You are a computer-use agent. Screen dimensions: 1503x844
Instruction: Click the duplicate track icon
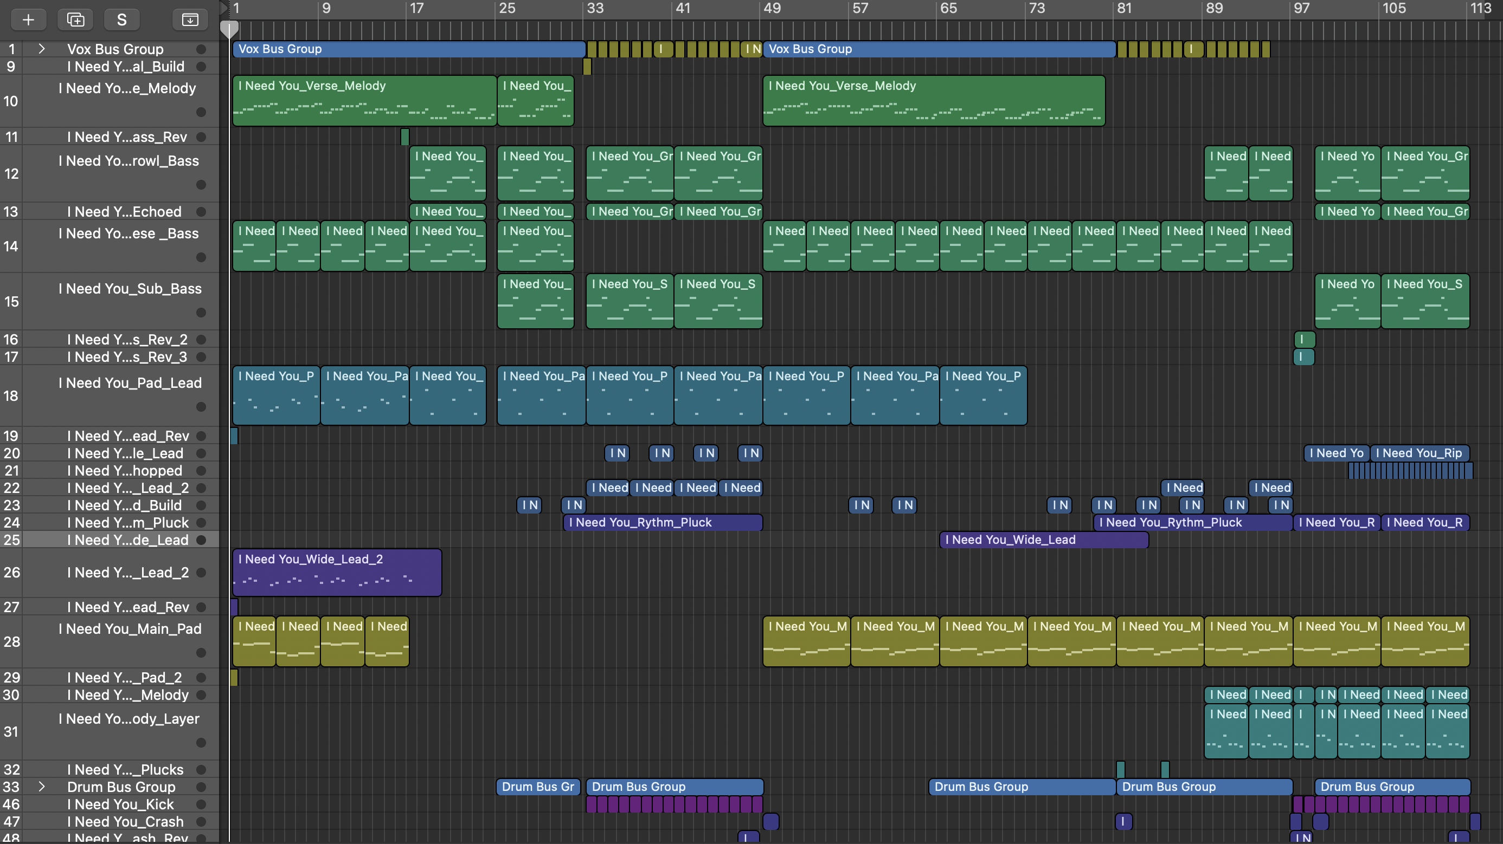click(x=75, y=20)
